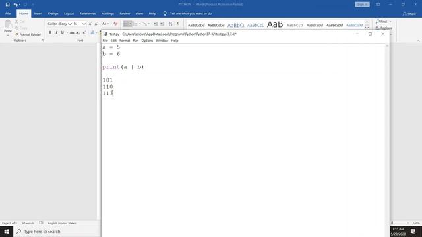Click the Increase Font Size icon
Image resolution: width=422 pixels, height=237 pixels.
[x=90, y=24]
